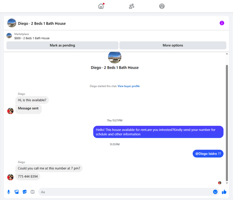Click the scrollbar up arrow
The image size is (233, 200).
point(227,54)
